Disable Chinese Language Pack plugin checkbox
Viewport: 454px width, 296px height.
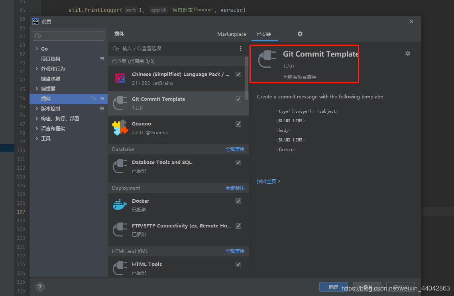(x=238, y=74)
